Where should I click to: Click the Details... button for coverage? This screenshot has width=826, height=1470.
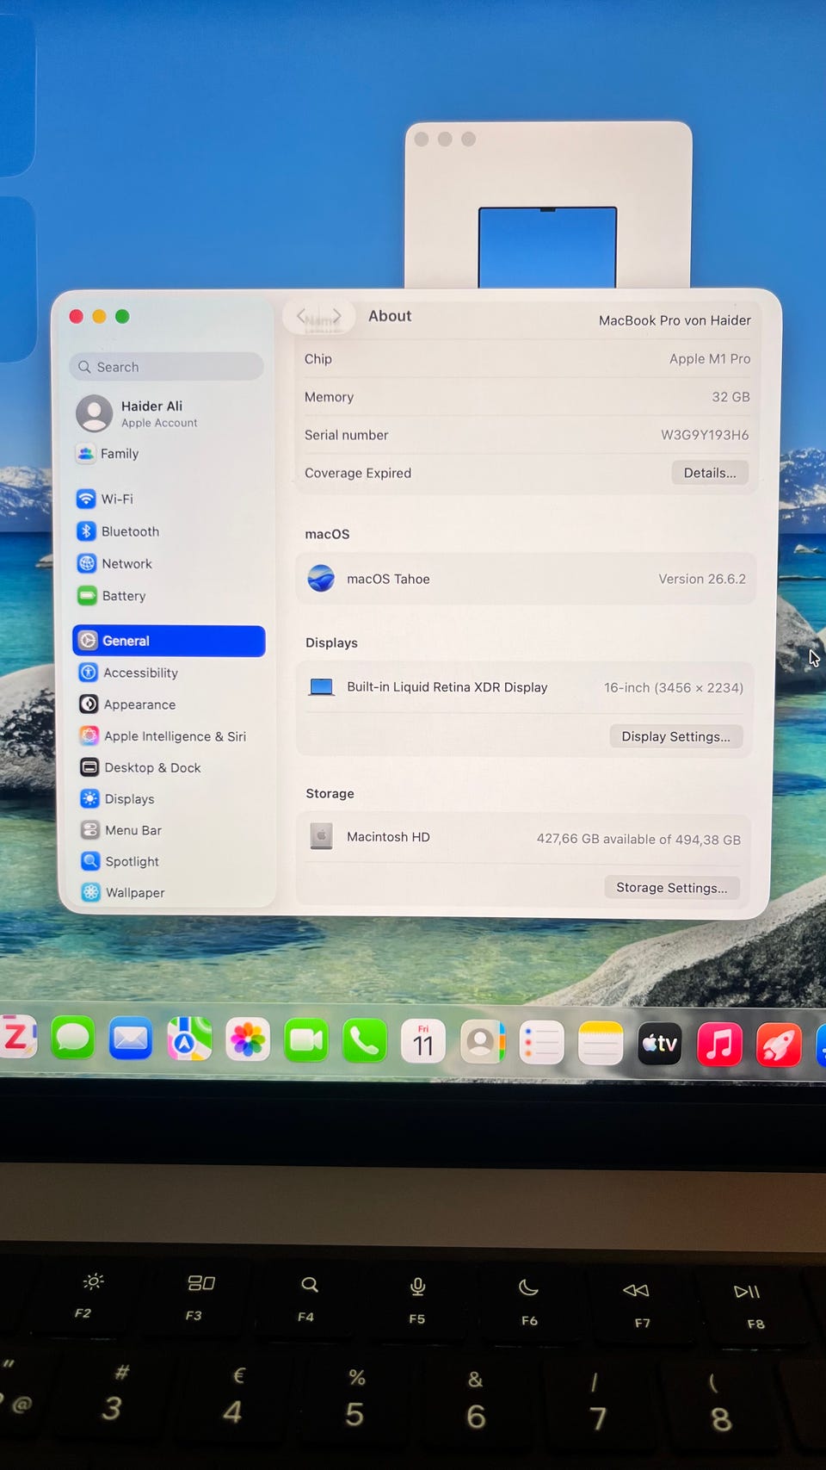710,473
